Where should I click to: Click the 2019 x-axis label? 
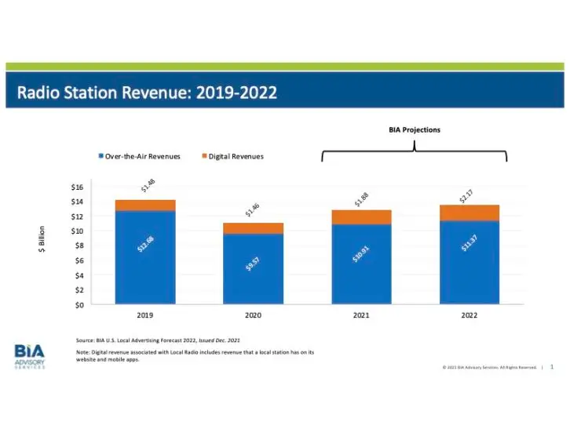(145, 315)
